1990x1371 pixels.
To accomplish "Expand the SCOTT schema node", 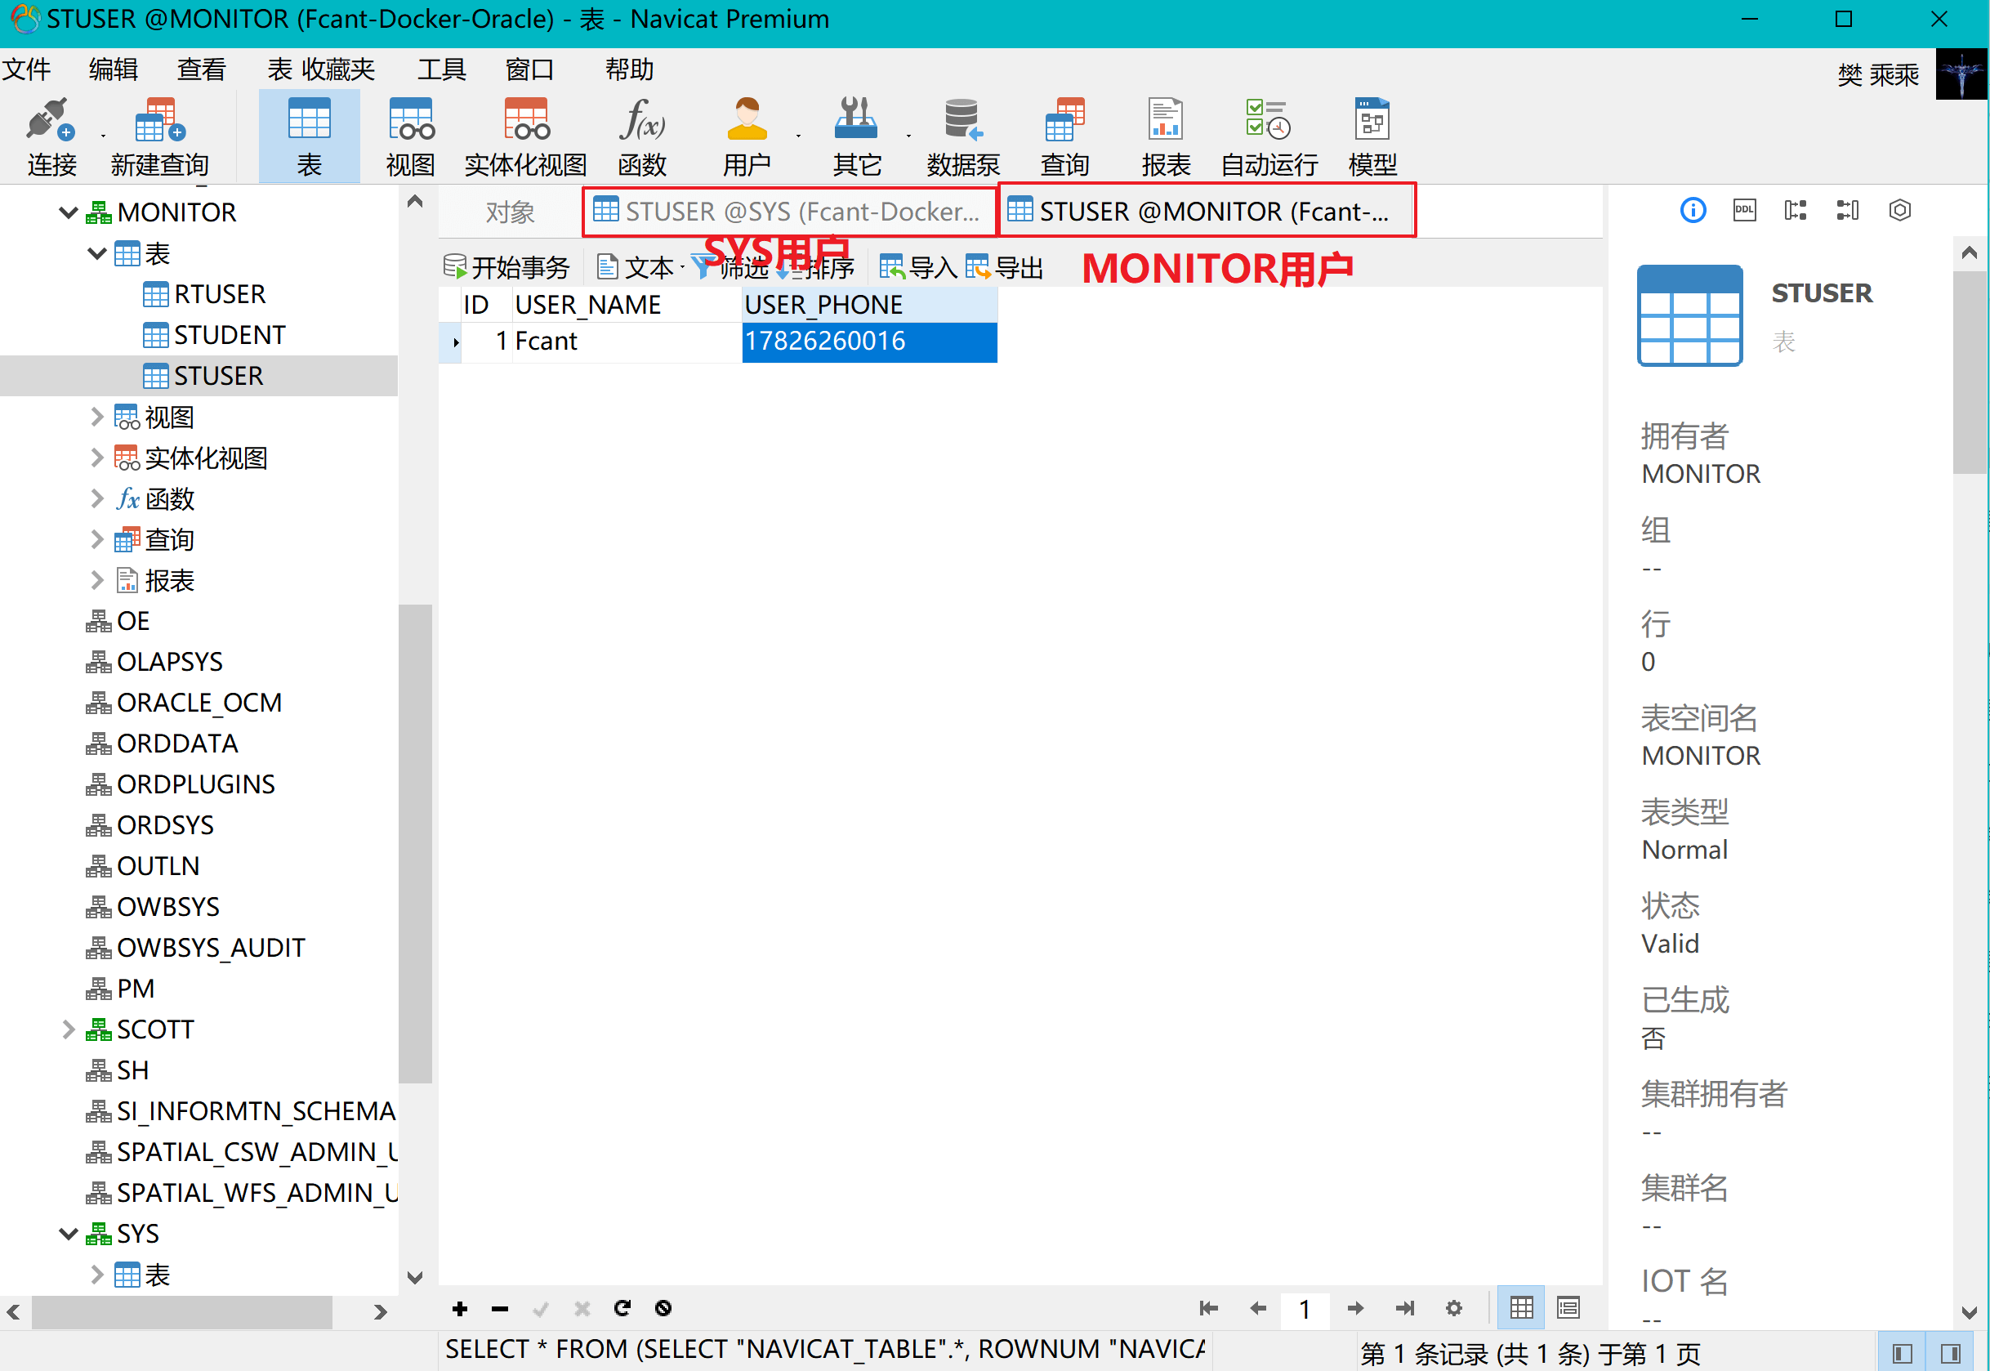I will 68,1029.
